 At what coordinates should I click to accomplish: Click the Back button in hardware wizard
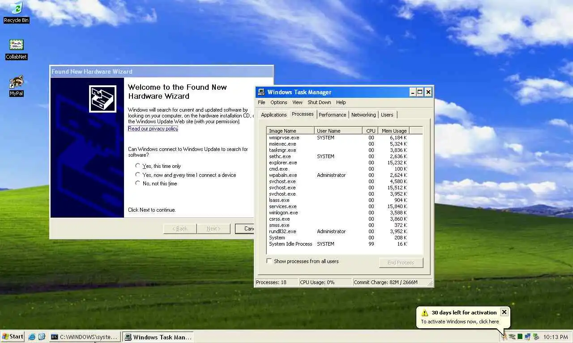pos(180,229)
